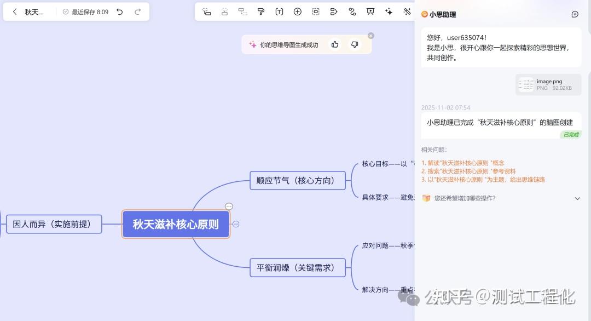Open the insert plus-circle menu
This screenshot has height=321, width=591.
[297, 12]
